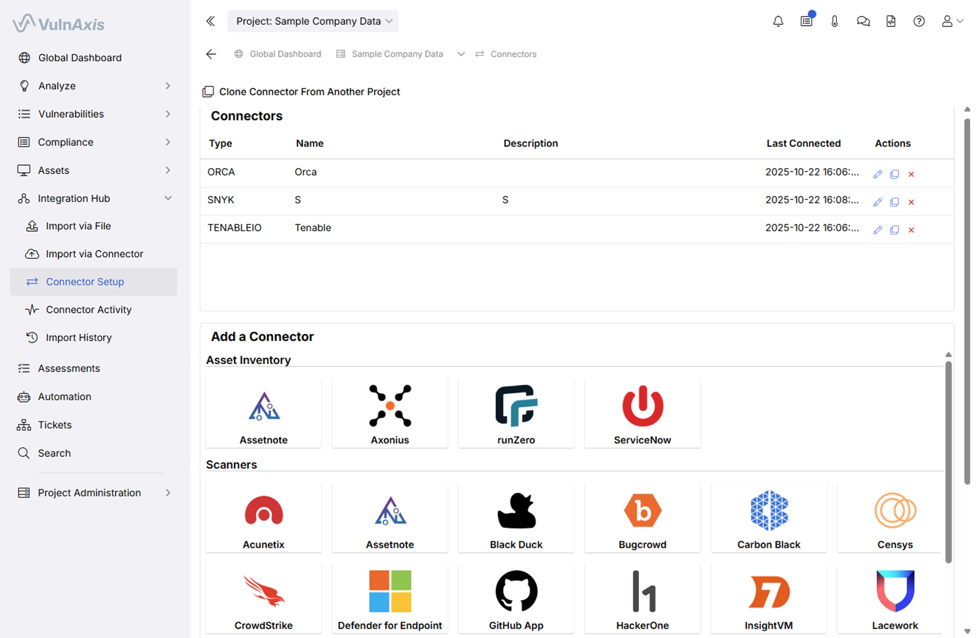This screenshot has height=638, width=977.
Task: Add the Black Duck scanner connector
Action: 516,518
